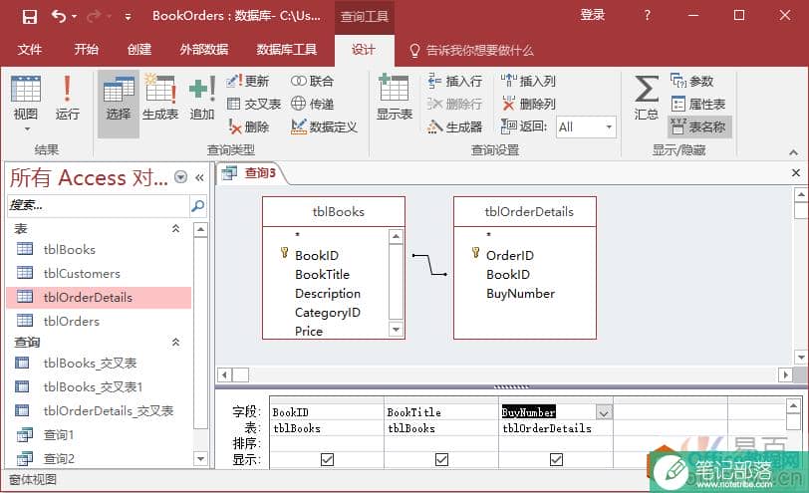Collapse the ribbon with the up chevron
The width and height of the screenshot is (809, 493).
793,152
